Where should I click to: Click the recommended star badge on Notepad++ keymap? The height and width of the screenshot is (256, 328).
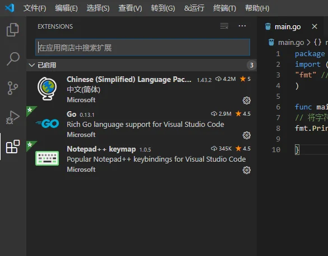[x=30, y=145]
